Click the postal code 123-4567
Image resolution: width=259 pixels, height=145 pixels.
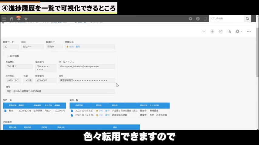(46, 81)
